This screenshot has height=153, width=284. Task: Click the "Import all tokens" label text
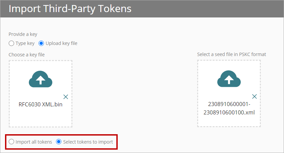point(34,142)
